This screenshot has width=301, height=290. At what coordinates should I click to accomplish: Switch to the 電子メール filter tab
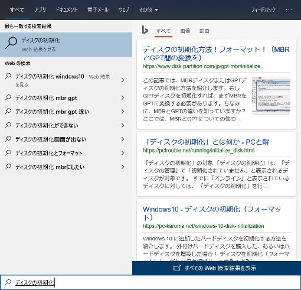[98, 9]
